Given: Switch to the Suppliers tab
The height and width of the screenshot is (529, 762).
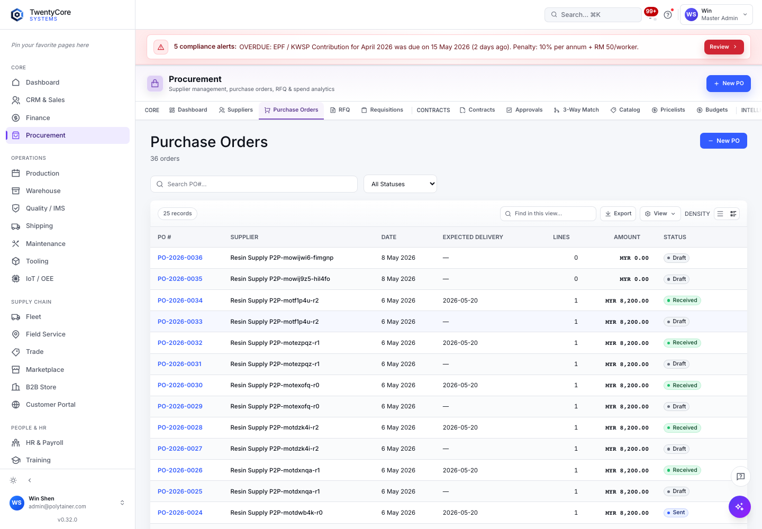Looking at the screenshot, I should (236, 110).
